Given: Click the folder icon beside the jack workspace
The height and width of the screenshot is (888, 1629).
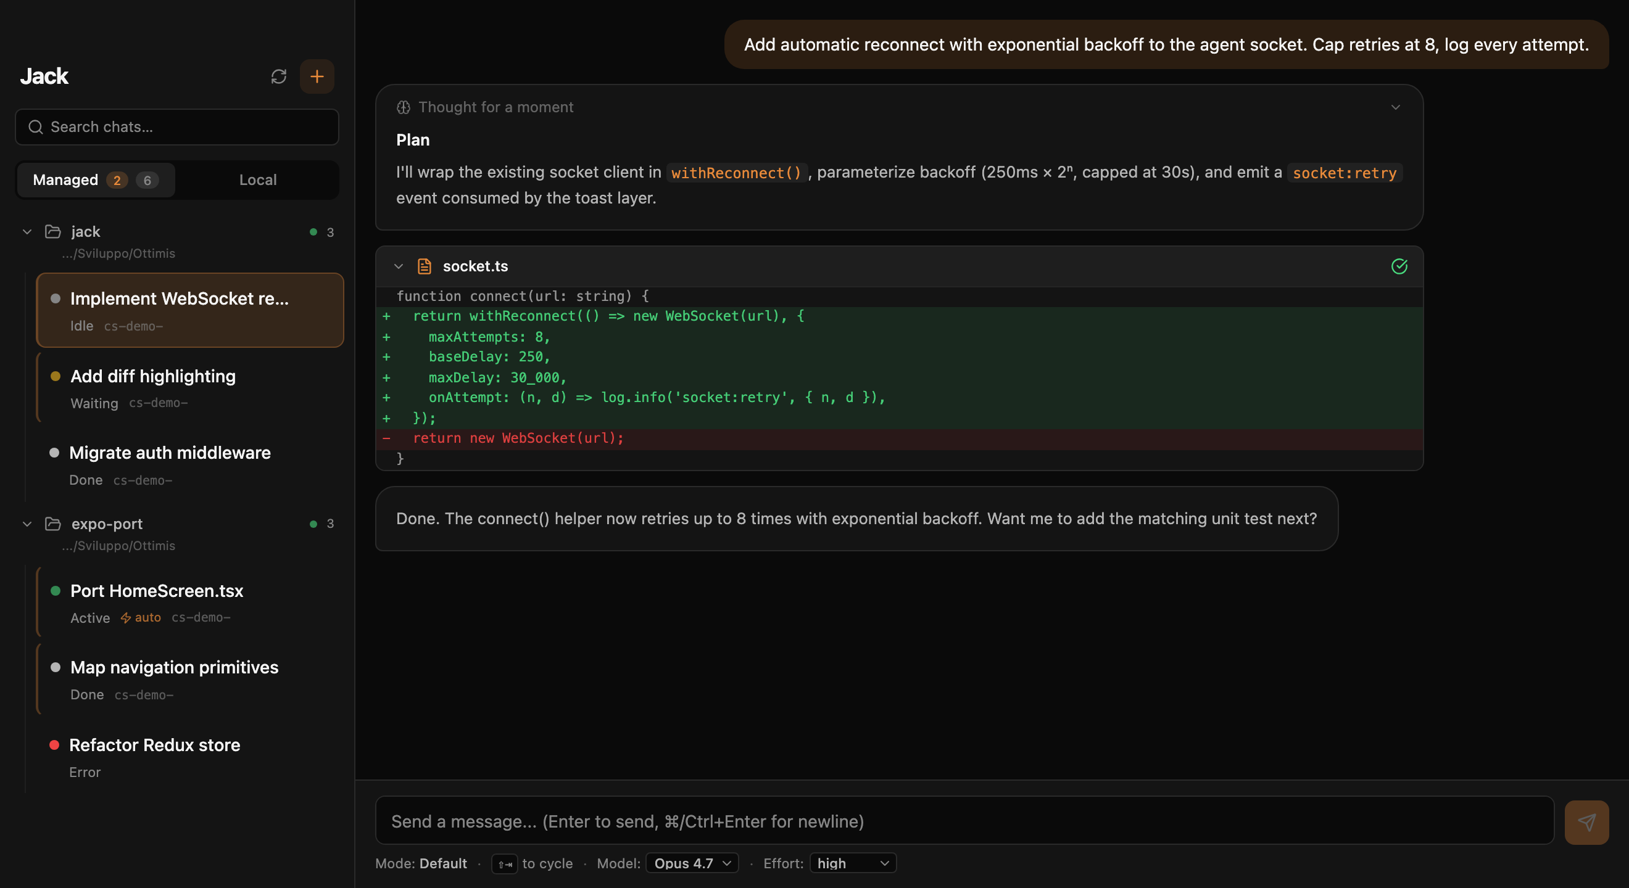Looking at the screenshot, I should (52, 231).
